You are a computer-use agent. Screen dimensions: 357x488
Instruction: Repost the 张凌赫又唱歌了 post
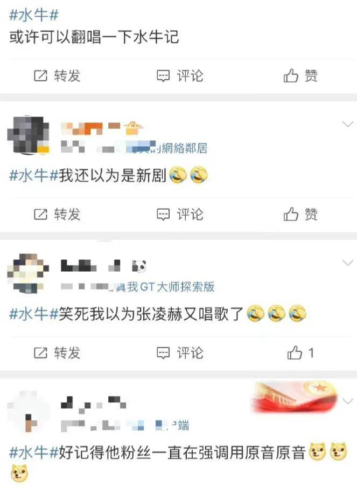point(57,353)
